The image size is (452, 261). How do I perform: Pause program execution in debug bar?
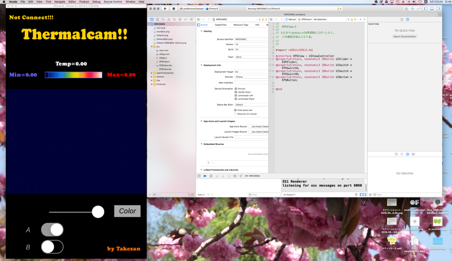211,176
